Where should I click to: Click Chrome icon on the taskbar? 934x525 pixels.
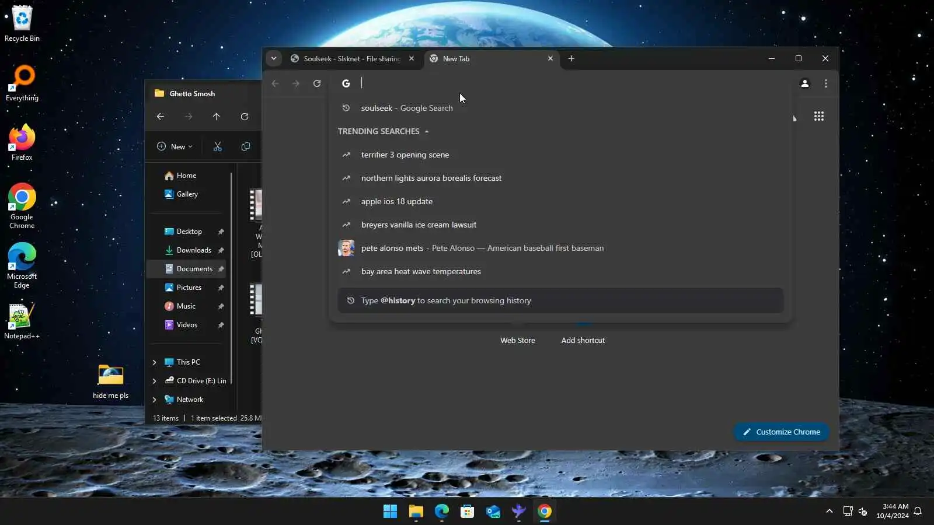click(545, 512)
